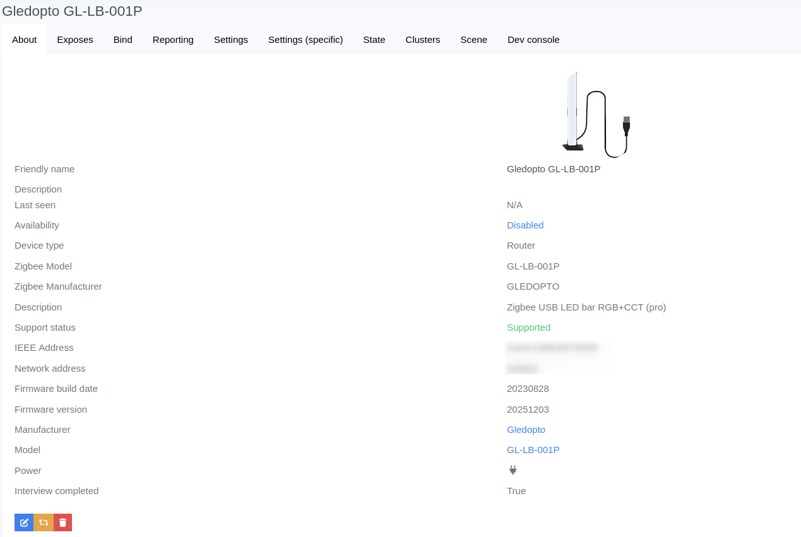Click the 'Router' device type value
The height and width of the screenshot is (537, 801).
(x=521, y=245)
